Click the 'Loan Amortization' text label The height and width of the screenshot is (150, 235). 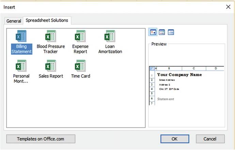pos(110,49)
